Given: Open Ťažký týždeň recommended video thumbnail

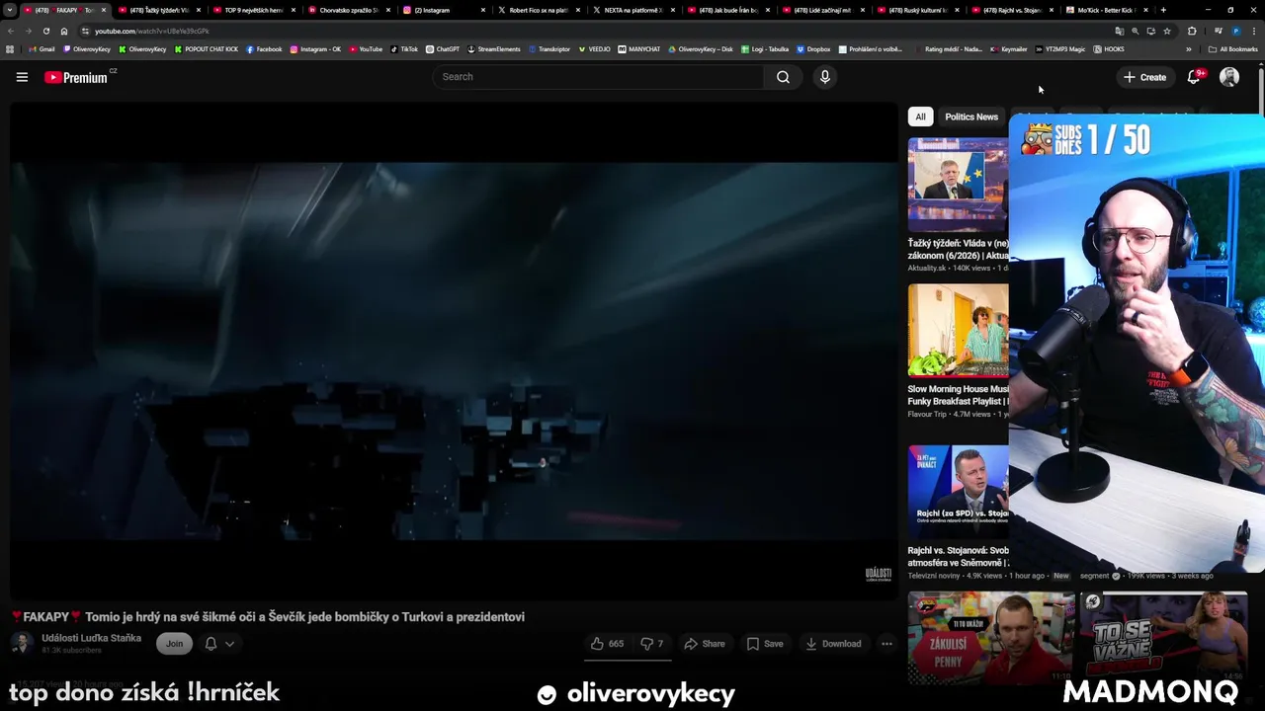Looking at the screenshot, I should [959, 185].
